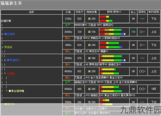Click the 猫猫派生系 title at the top
This screenshot has height=116, width=161.
pos(11,3)
